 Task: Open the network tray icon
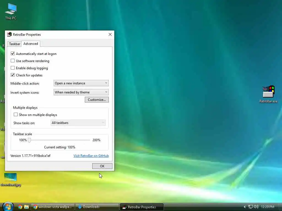251,207
